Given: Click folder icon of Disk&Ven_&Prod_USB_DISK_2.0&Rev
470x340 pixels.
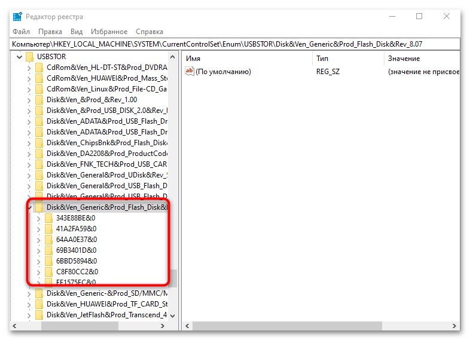Looking at the screenshot, I should [39, 111].
